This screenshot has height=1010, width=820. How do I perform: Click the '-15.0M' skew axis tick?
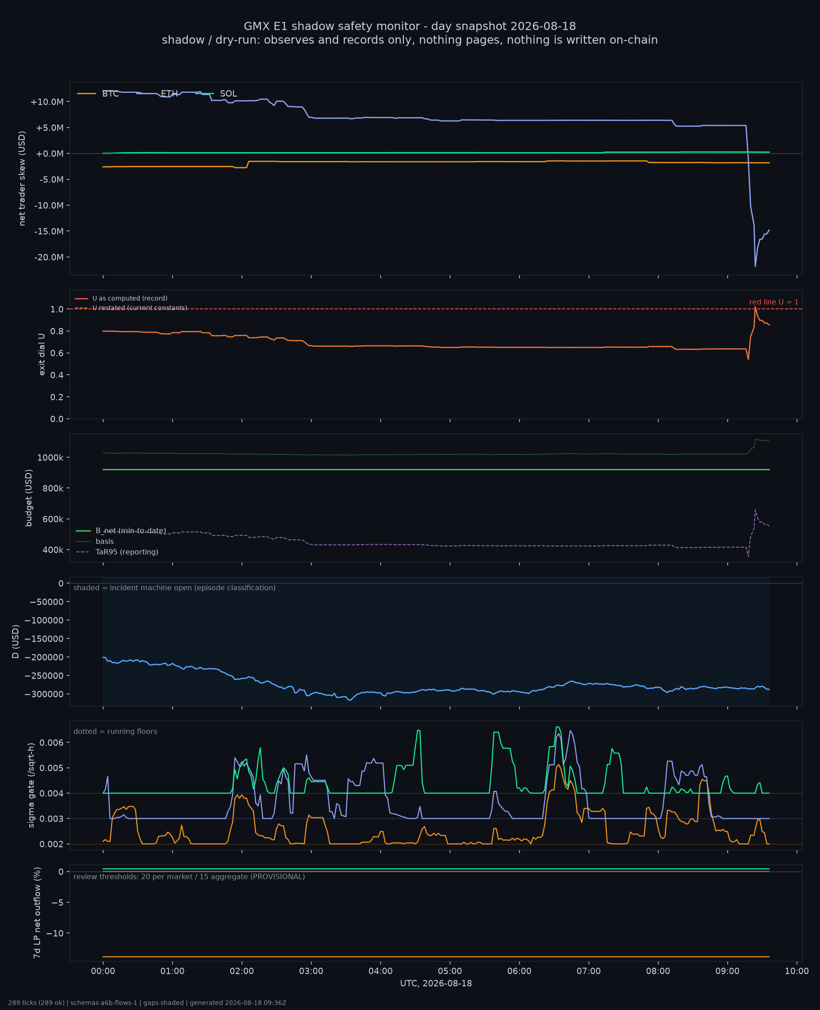point(49,231)
